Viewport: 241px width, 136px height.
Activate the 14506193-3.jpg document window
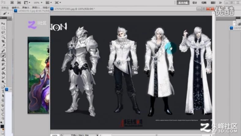[32, 11]
